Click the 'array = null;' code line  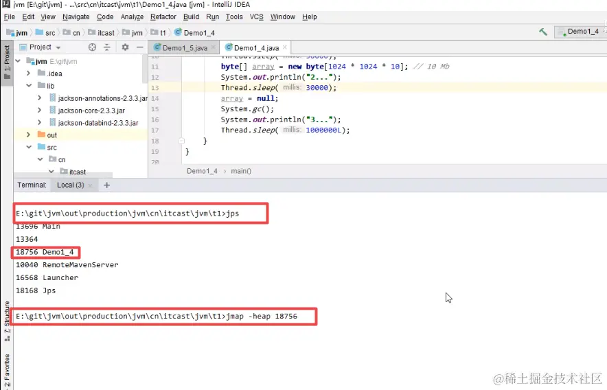coord(249,98)
